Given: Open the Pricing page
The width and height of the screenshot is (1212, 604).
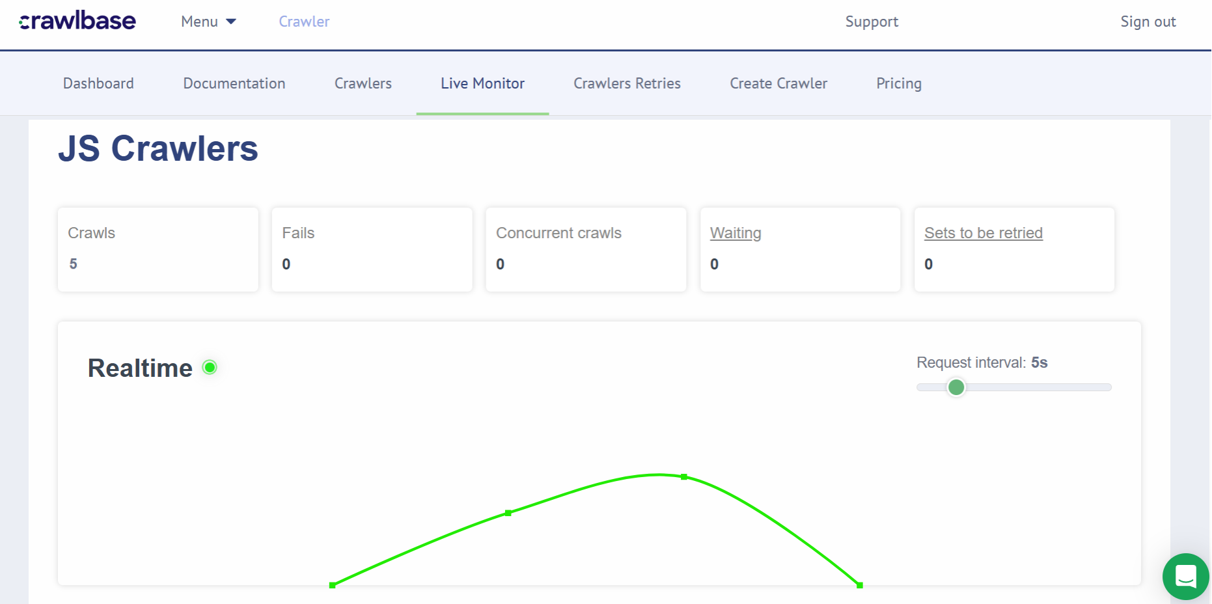Looking at the screenshot, I should point(898,83).
